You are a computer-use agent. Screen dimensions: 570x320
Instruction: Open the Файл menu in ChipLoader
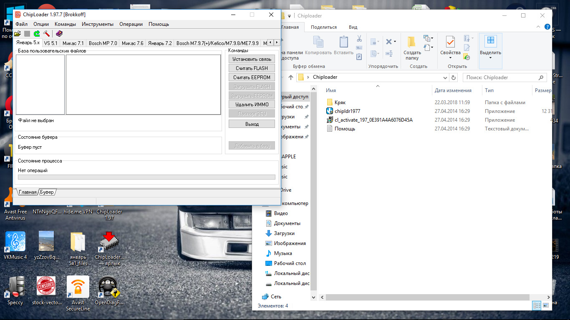(x=21, y=24)
